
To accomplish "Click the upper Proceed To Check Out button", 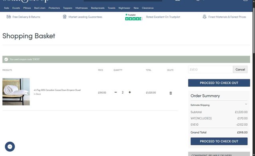I will 219,83.
